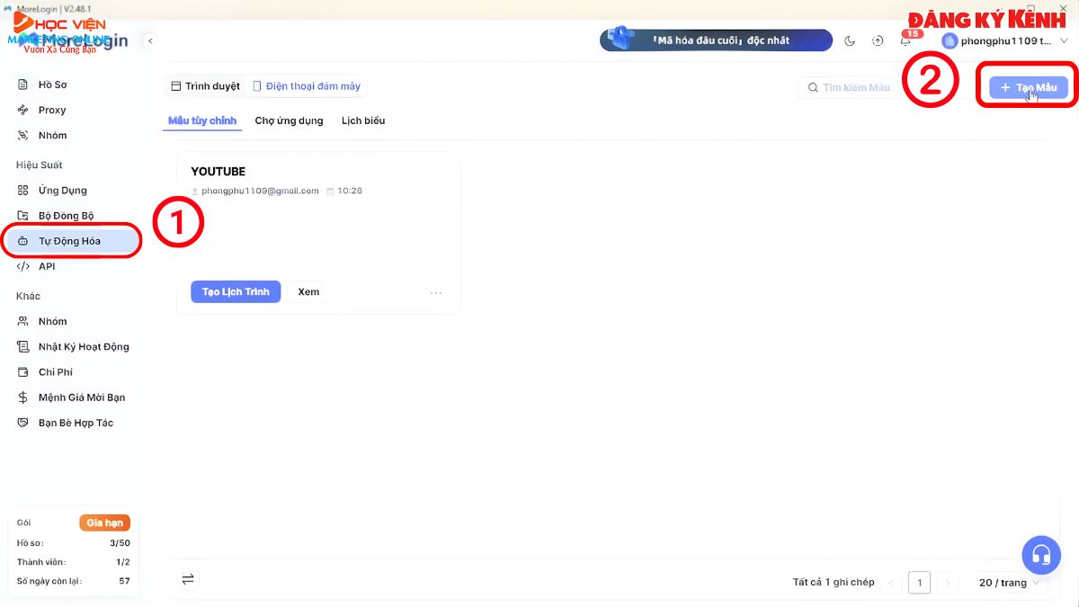Viewport: 1079px width, 607px height.
Task: Click Tạo Lịch Trình on the YOUTUBE template
Action: pos(236,291)
